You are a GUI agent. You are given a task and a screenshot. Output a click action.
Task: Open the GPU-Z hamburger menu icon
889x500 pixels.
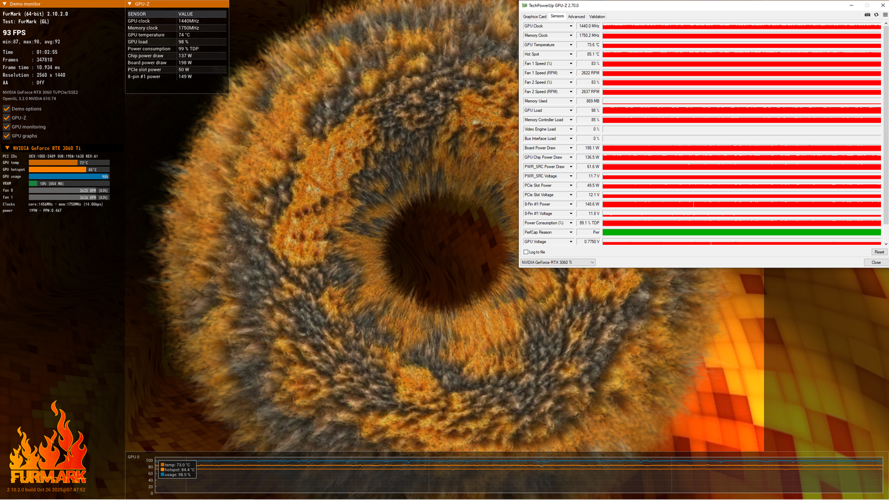click(x=885, y=15)
